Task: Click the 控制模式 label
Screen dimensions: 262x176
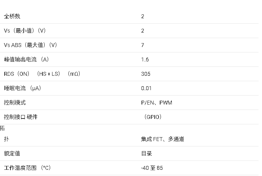Action: tap(15, 103)
